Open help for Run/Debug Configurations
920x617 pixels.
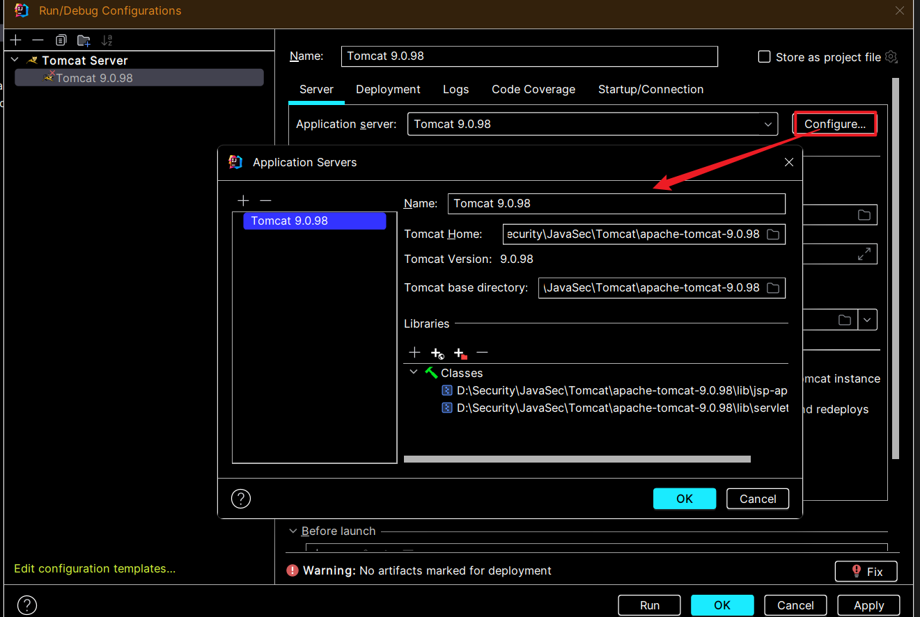26,605
